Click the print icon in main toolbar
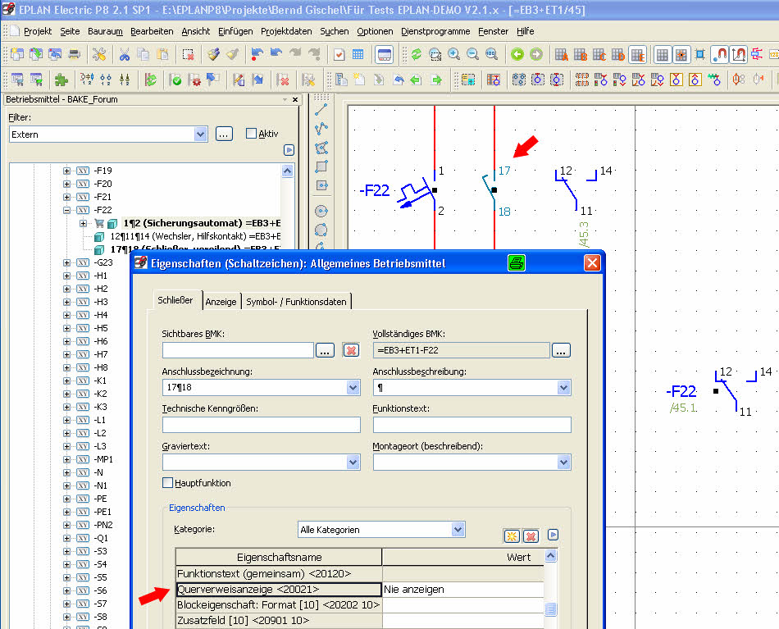Image resolution: width=779 pixels, height=629 pixels. (x=74, y=54)
